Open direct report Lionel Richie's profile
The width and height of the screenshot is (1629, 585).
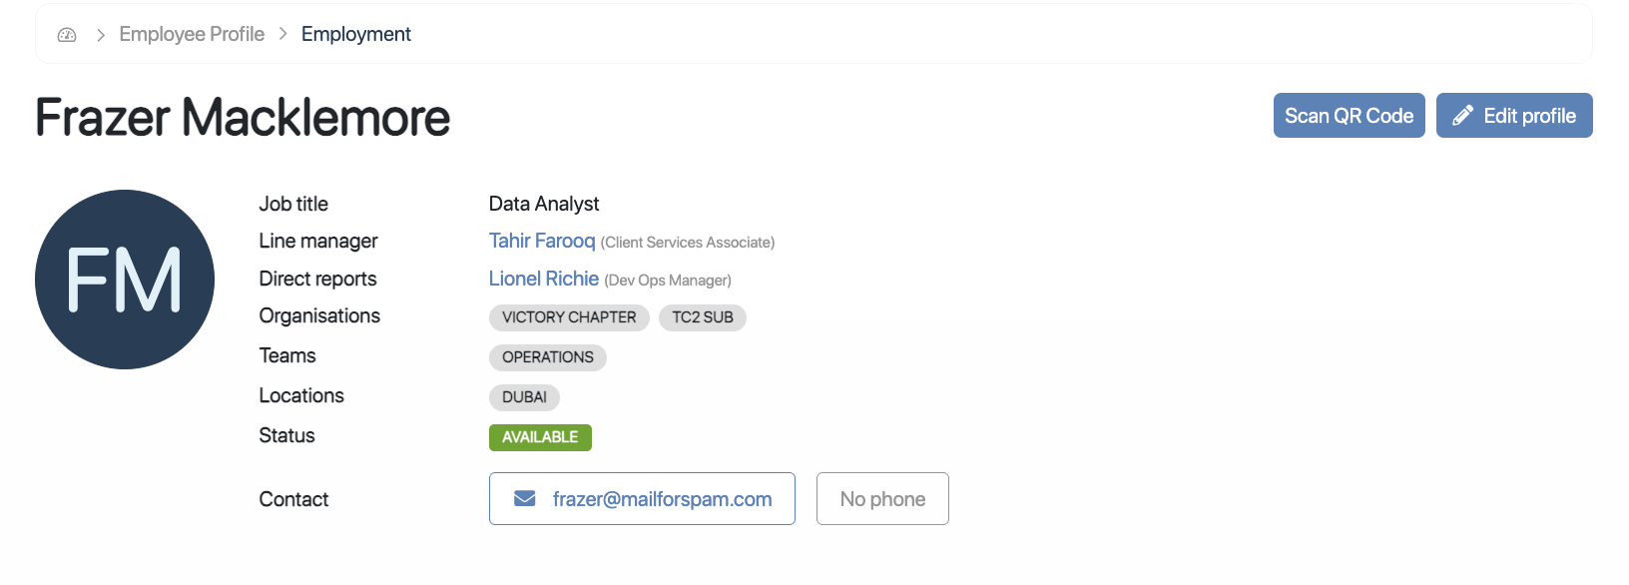pos(544,279)
